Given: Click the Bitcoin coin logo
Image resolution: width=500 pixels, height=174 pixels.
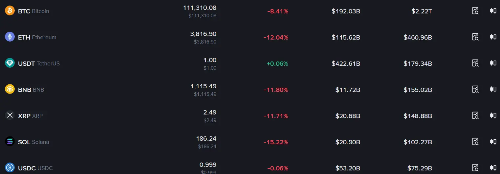Looking at the screenshot, I should (10, 11).
